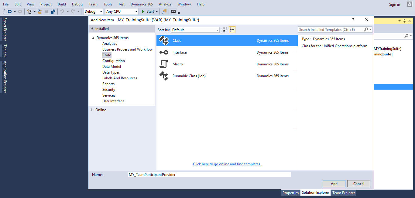Open the Dynamics 365 menu
Screen dimensions: 415x198
pyautogui.click(x=141, y=4)
